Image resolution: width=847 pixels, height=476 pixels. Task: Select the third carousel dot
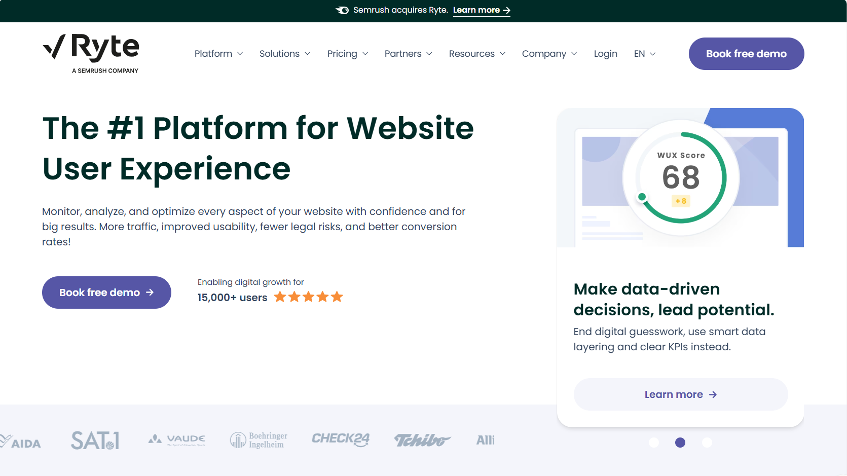(x=707, y=443)
